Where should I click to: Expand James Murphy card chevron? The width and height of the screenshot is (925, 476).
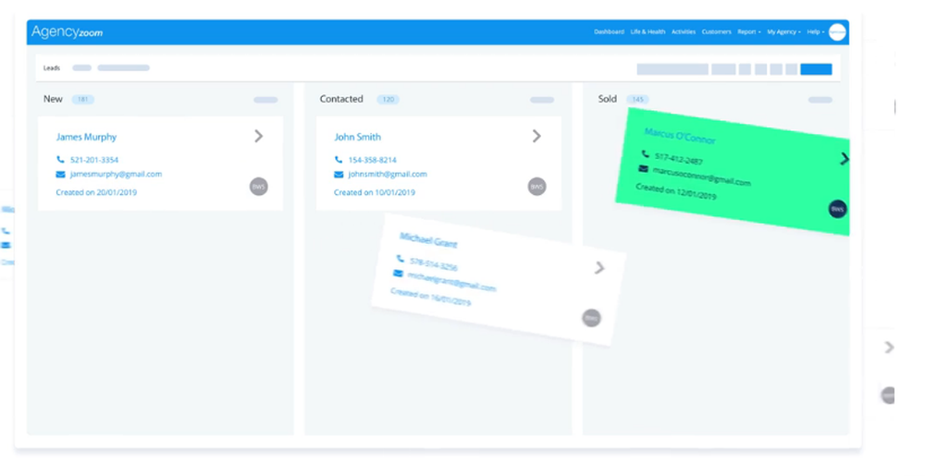[258, 136]
